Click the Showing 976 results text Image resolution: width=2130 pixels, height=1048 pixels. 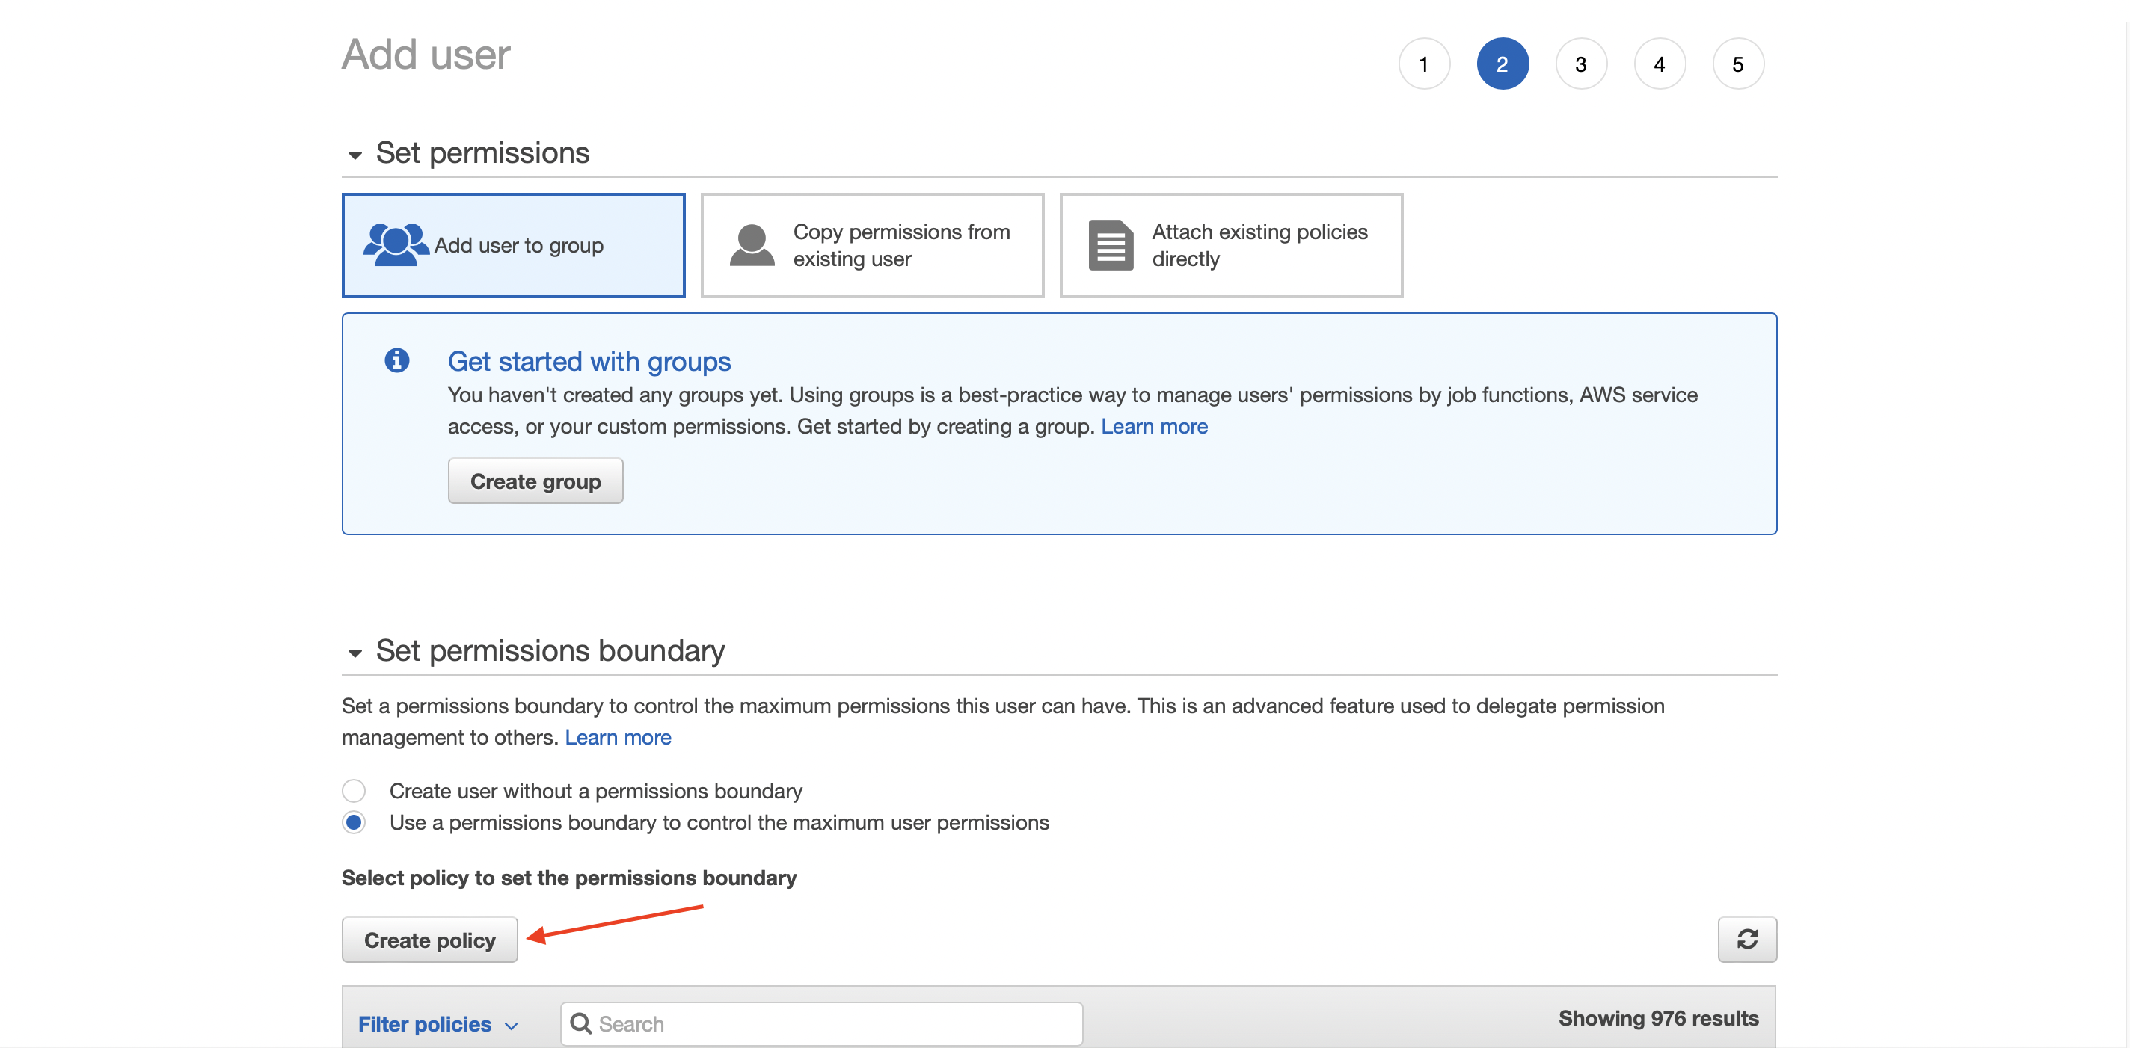click(x=1658, y=1018)
